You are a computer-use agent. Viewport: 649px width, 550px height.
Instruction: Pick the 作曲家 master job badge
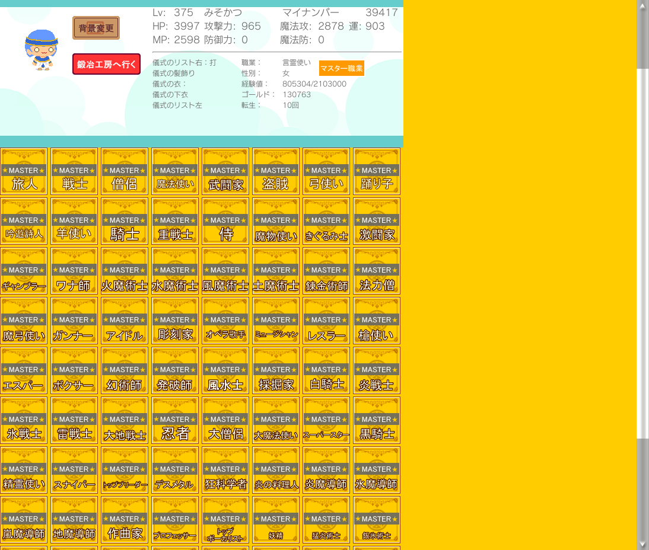(x=125, y=520)
